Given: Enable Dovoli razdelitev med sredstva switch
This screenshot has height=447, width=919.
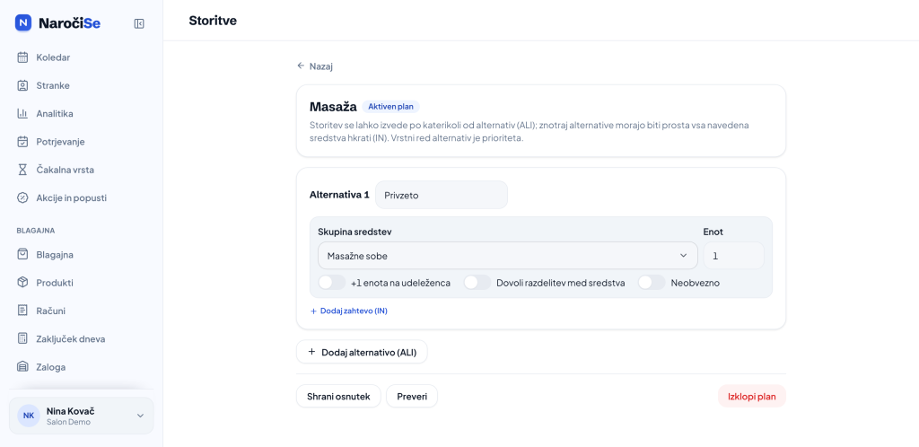Looking at the screenshot, I should [477, 283].
